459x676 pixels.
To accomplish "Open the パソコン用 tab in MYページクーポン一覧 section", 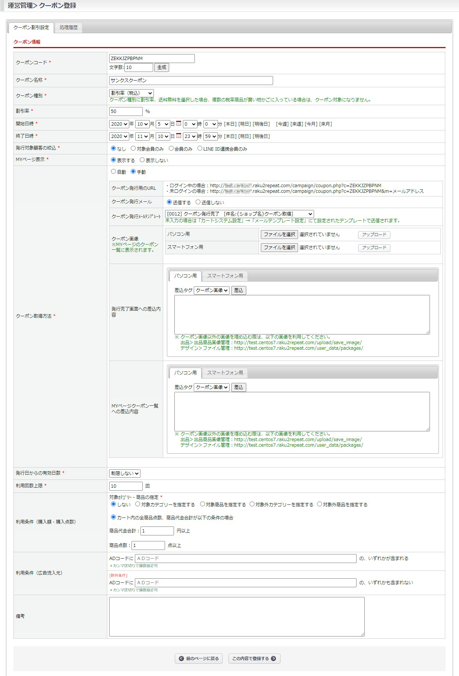I will [x=186, y=373].
